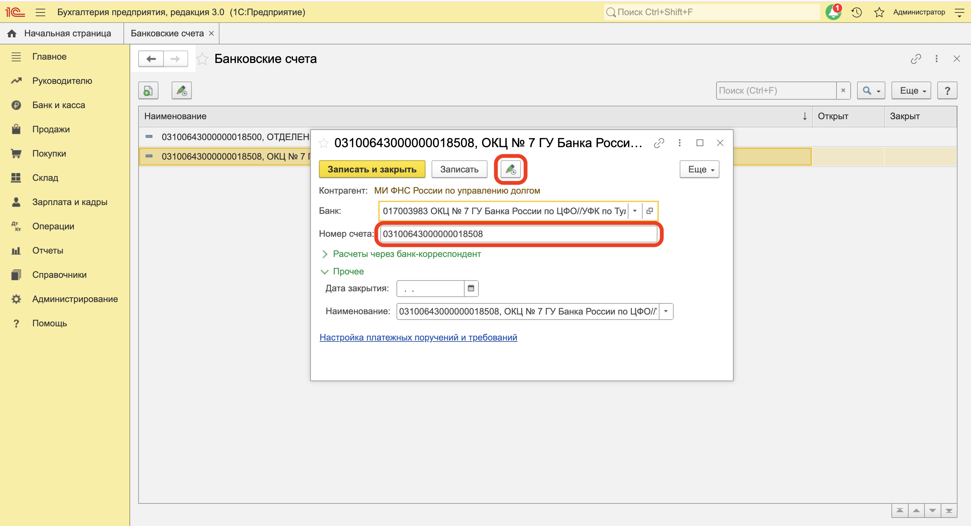971x526 pixels.
Task: Click the notifications bell icon
Action: pyautogui.click(x=833, y=12)
